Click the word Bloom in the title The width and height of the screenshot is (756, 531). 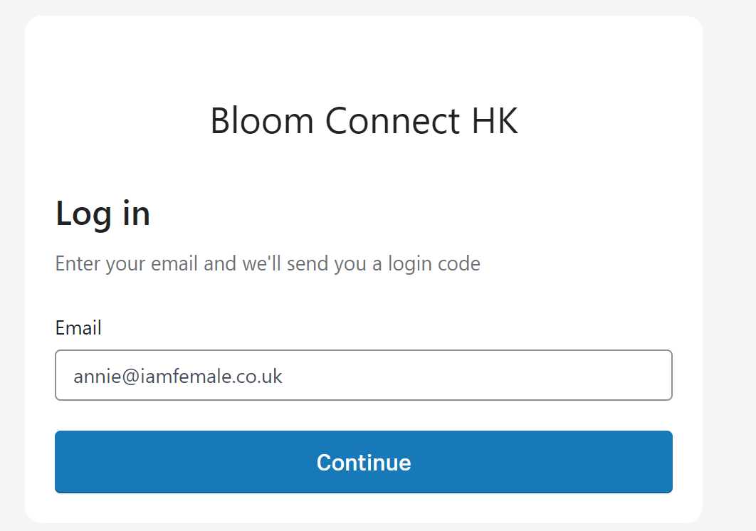click(x=261, y=120)
